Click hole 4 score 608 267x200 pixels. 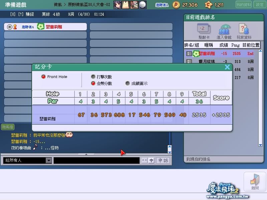point(119,115)
